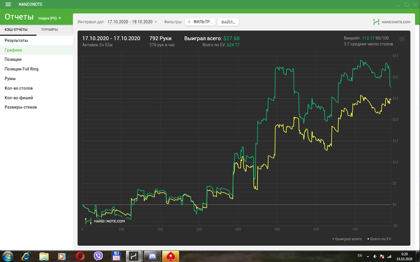Image resolution: width=420 pixels, height=262 pixels.
Task: Open Позиции Full Ring report
Action: pyautogui.click(x=36, y=69)
